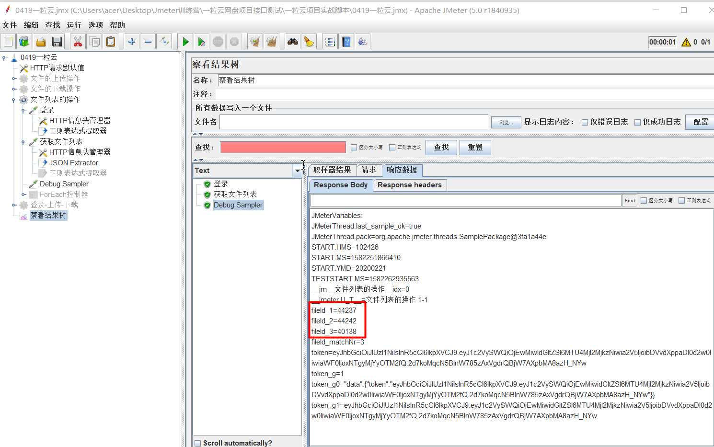Select the 察看结果树 listener node

48,215
